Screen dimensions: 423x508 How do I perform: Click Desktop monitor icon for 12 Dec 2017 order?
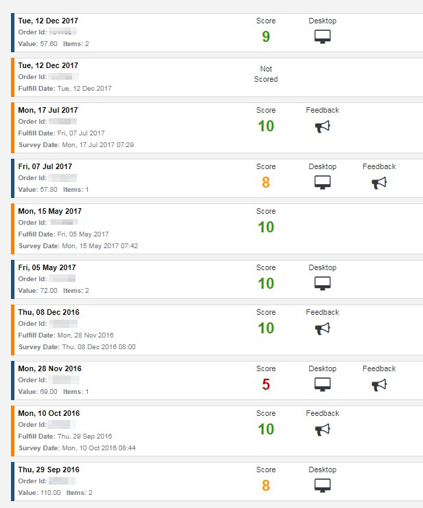pos(322,36)
